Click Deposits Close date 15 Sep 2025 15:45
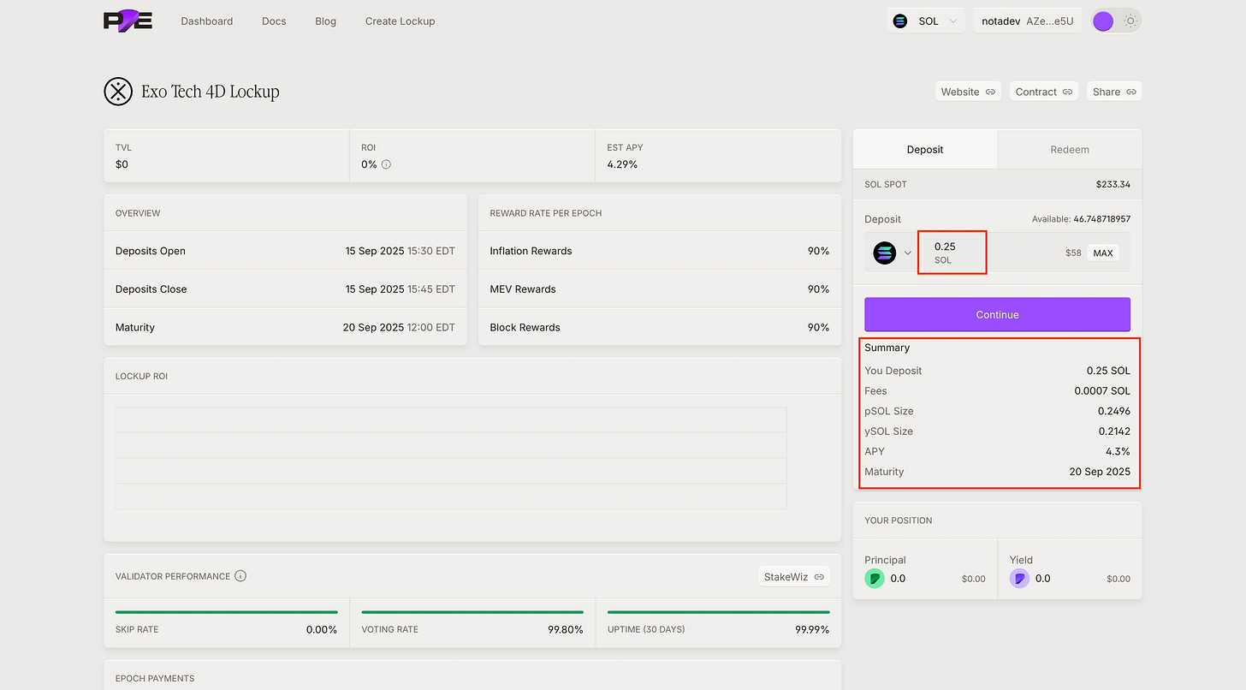The height and width of the screenshot is (690, 1246). pyautogui.click(x=400, y=289)
